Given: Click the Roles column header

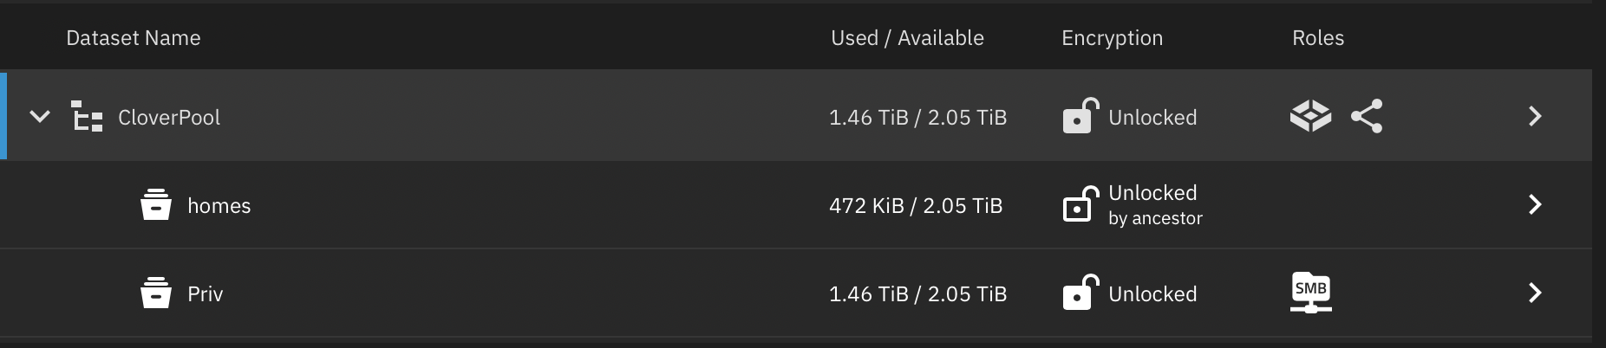Looking at the screenshot, I should (x=1318, y=38).
